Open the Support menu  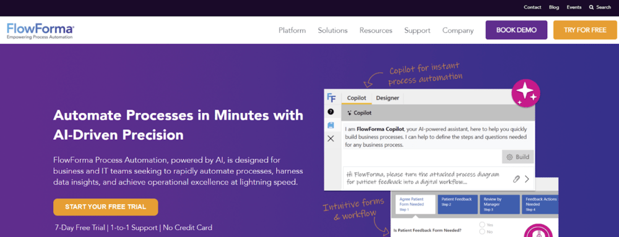click(x=417, y=30)
